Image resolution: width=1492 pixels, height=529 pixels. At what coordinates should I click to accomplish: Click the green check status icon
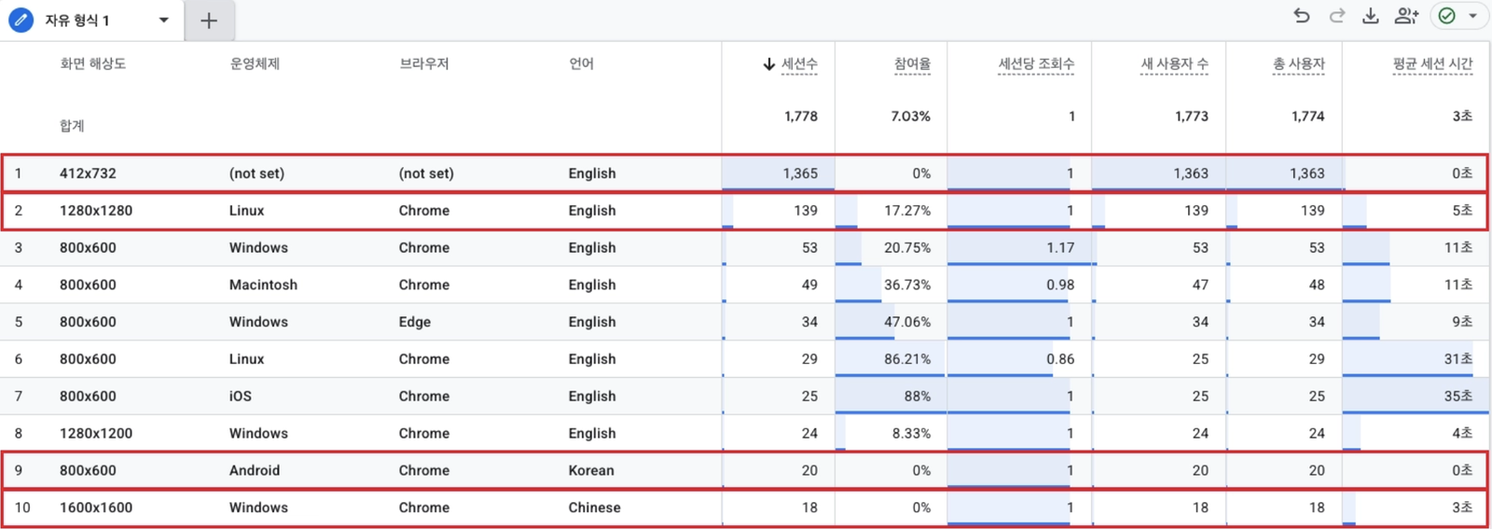click(x=1447, y=16)
